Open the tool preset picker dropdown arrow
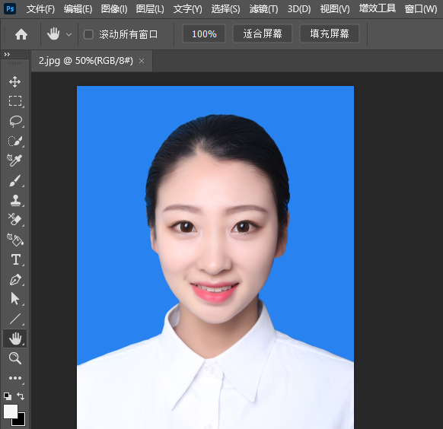Viewport: 443px width, 429px height. click(69, 35)
